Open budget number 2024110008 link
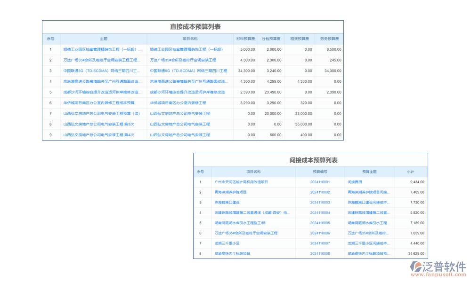 (320, 254)
